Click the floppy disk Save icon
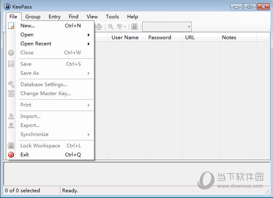The height and width of the screenshot is (198, 273). 11,64
